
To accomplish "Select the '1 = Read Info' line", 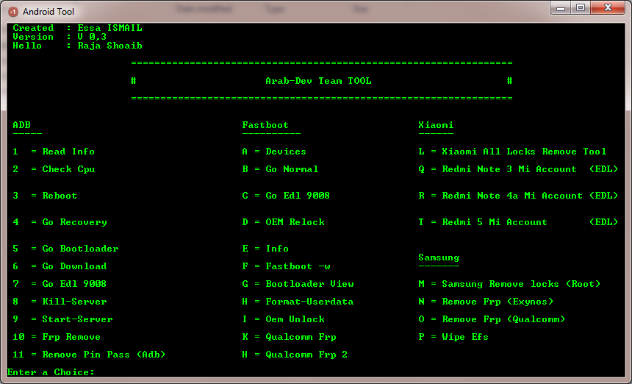I will pos(54,152).
